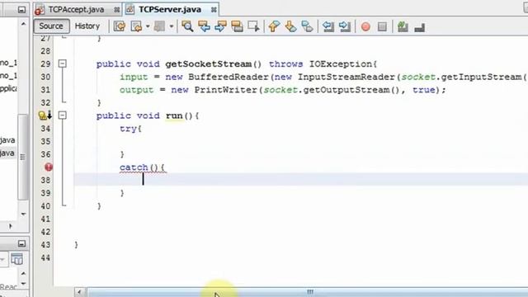Click the InputStreamReader class name
This screenshot has height=297, width=528.
pyautogui.click(x=346, y=77)
